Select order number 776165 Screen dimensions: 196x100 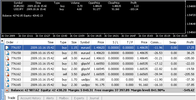point(16,85)
